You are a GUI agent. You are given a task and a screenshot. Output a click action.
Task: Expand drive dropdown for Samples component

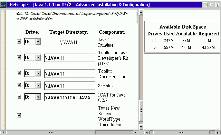(38, 85)
